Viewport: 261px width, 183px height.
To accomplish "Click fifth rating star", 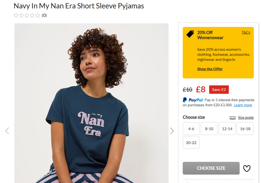I will click(38, 15).
